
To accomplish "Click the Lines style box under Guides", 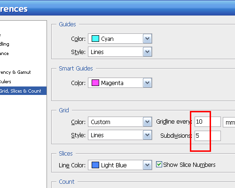I will 120,52.
